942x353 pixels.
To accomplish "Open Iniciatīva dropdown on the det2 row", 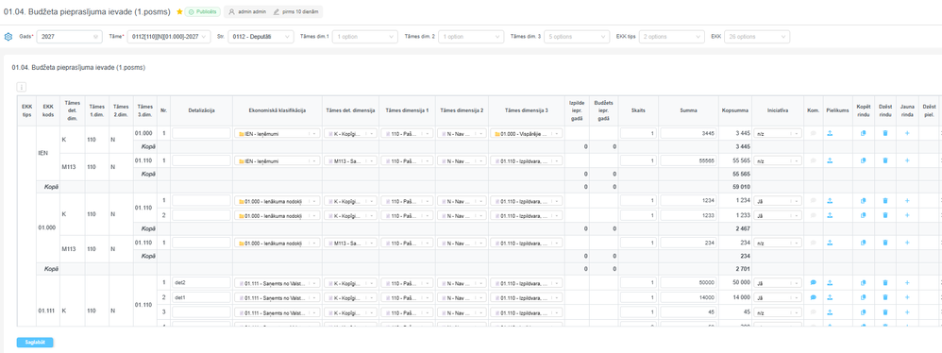I will coord(778,282).
